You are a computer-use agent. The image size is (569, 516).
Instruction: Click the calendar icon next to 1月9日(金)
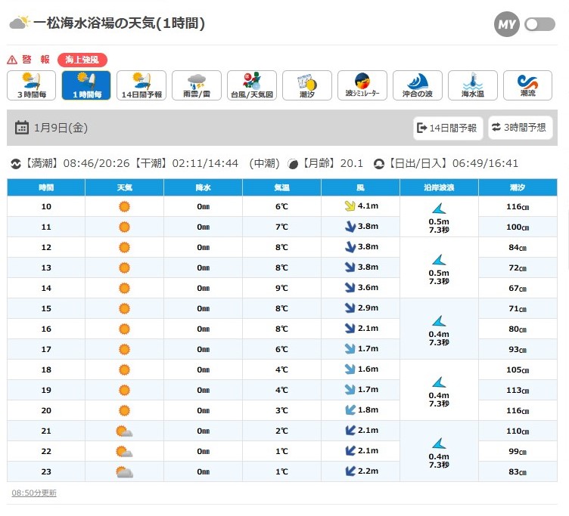click(x=21, y=128)
